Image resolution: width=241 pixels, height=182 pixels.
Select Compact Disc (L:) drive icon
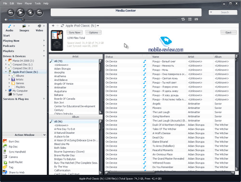coord(10,65)
